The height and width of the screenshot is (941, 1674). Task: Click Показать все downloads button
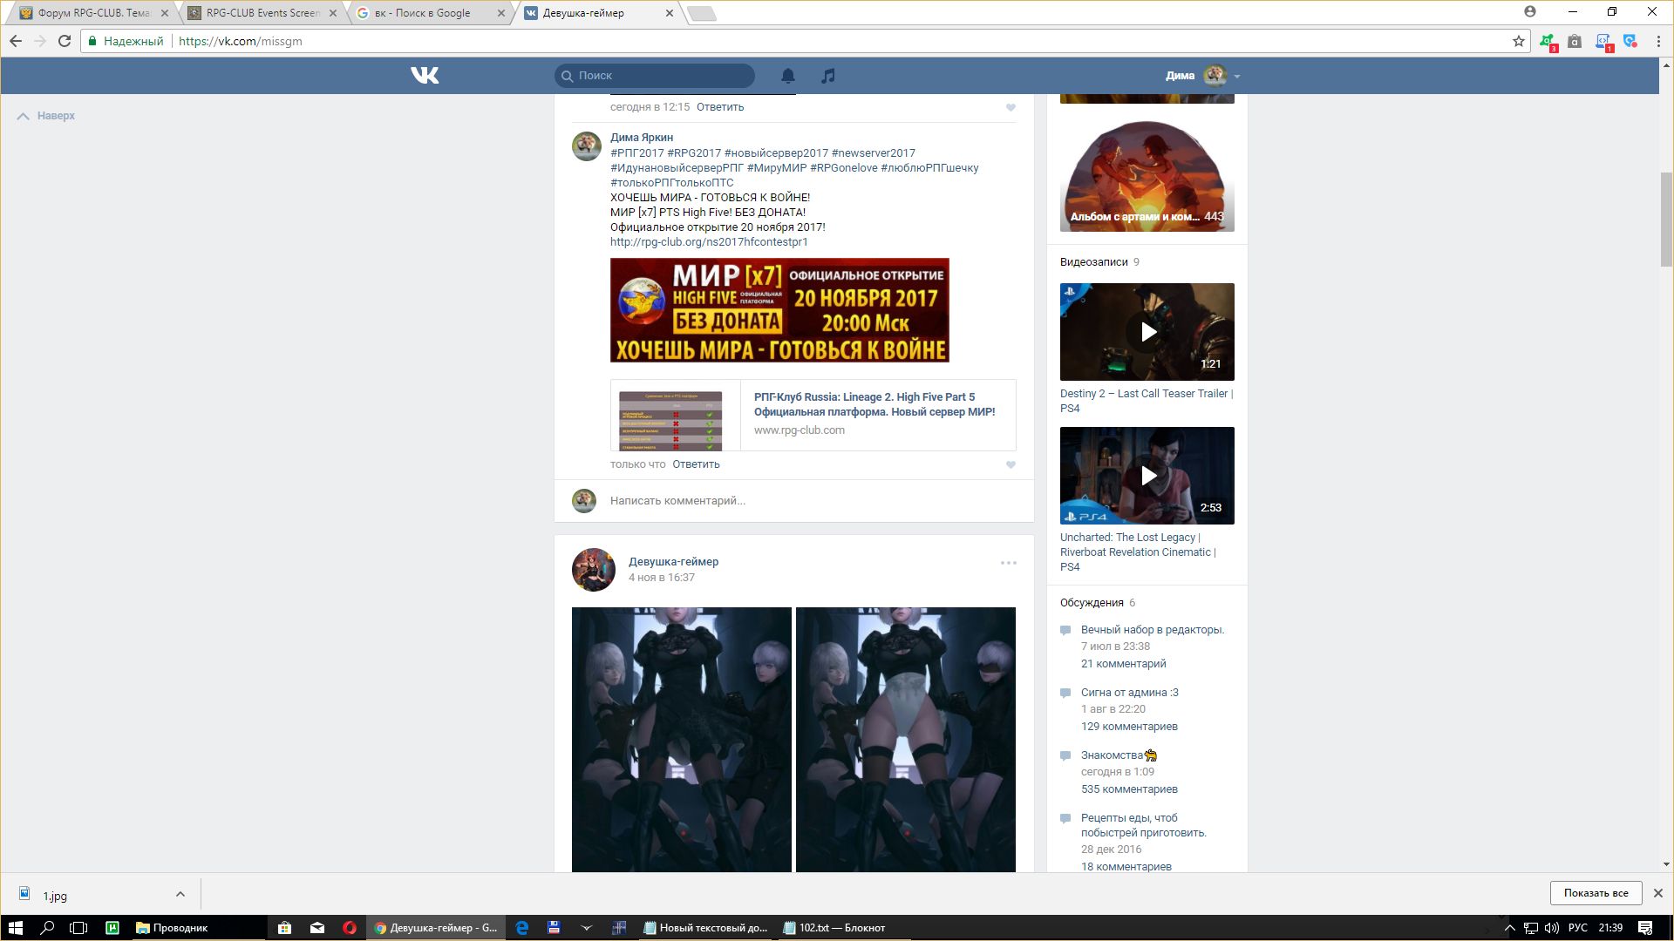click(x=1596, y=893)
